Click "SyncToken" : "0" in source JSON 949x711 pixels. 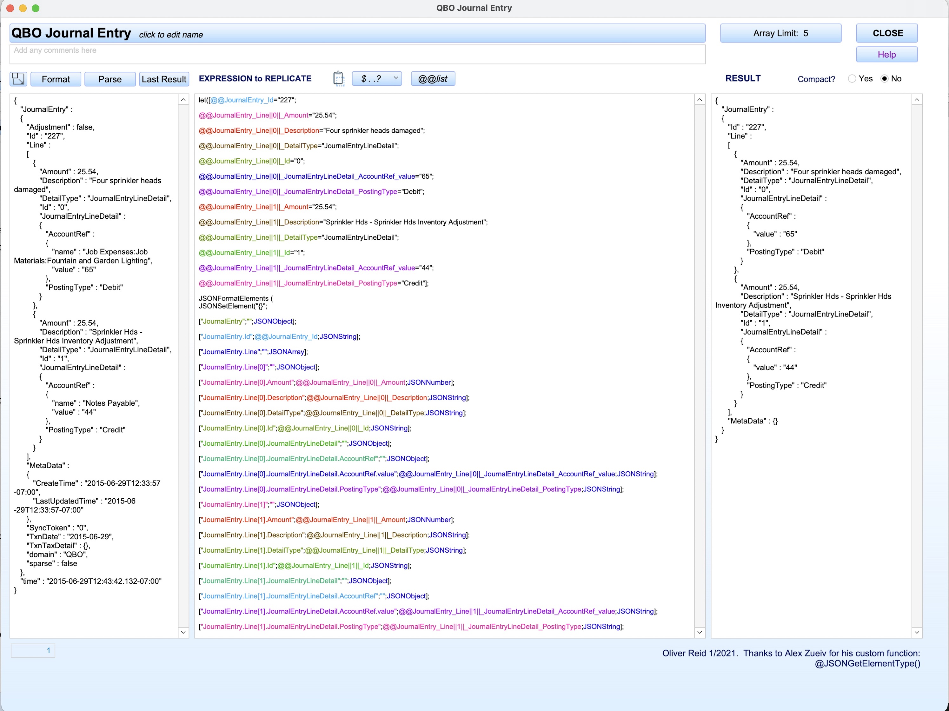click(57, 528)
